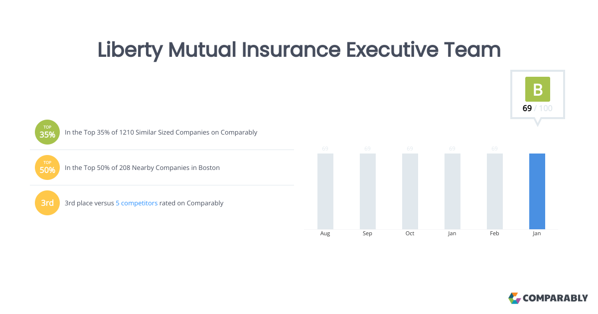Click the Feb month axis label

pos(494,234)
